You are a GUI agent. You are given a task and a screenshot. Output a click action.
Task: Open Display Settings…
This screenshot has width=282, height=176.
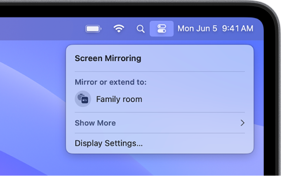coord(109,144)
